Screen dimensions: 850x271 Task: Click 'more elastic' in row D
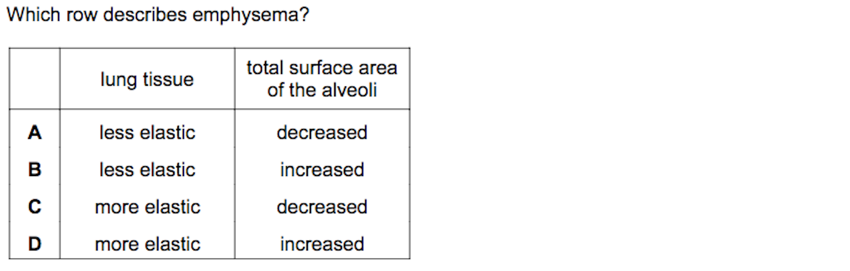click(147, 244)
